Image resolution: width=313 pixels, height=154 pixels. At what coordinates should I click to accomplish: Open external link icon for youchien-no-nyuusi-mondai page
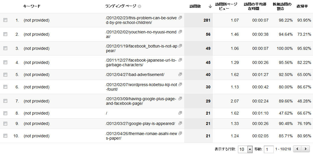pos(180,32)
